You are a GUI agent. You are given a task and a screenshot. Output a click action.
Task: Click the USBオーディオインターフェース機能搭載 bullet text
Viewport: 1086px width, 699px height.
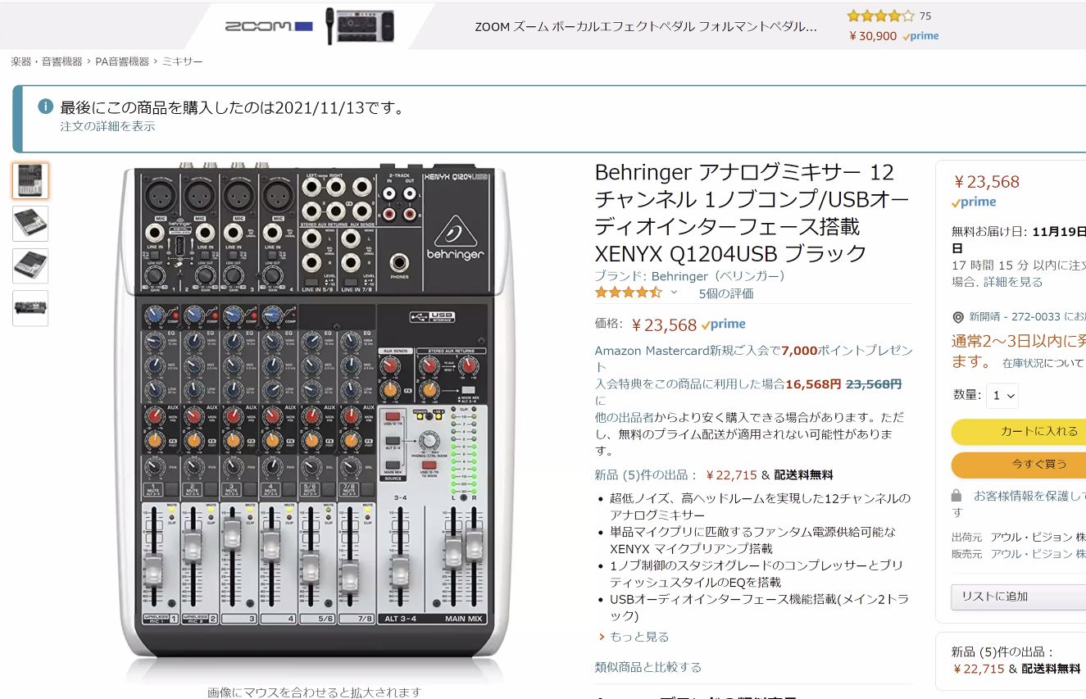click(x=759, y=608)
